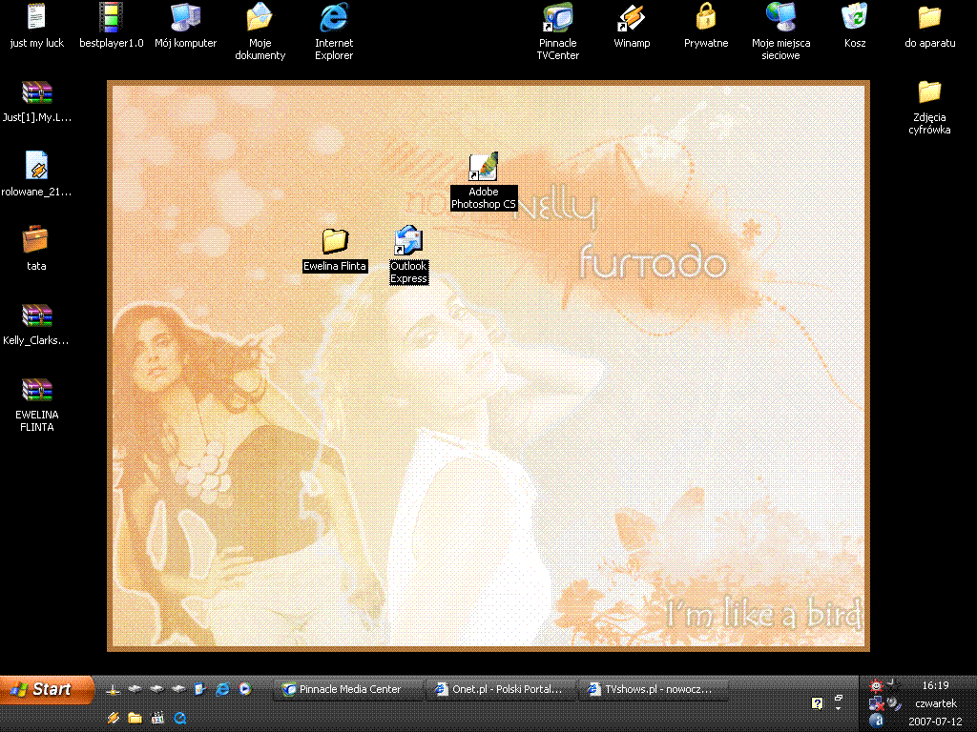Select the Winamp desktop shortcut
This screenshot has width=977, height=732.
click(x=632, y=17)
